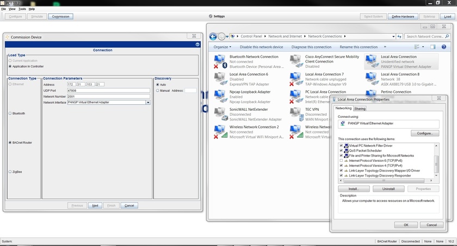
Task: Switch to the Networking tab
Action: 343,108
